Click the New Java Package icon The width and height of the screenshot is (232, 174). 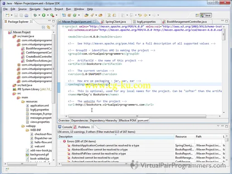click(x=69, y=15)
